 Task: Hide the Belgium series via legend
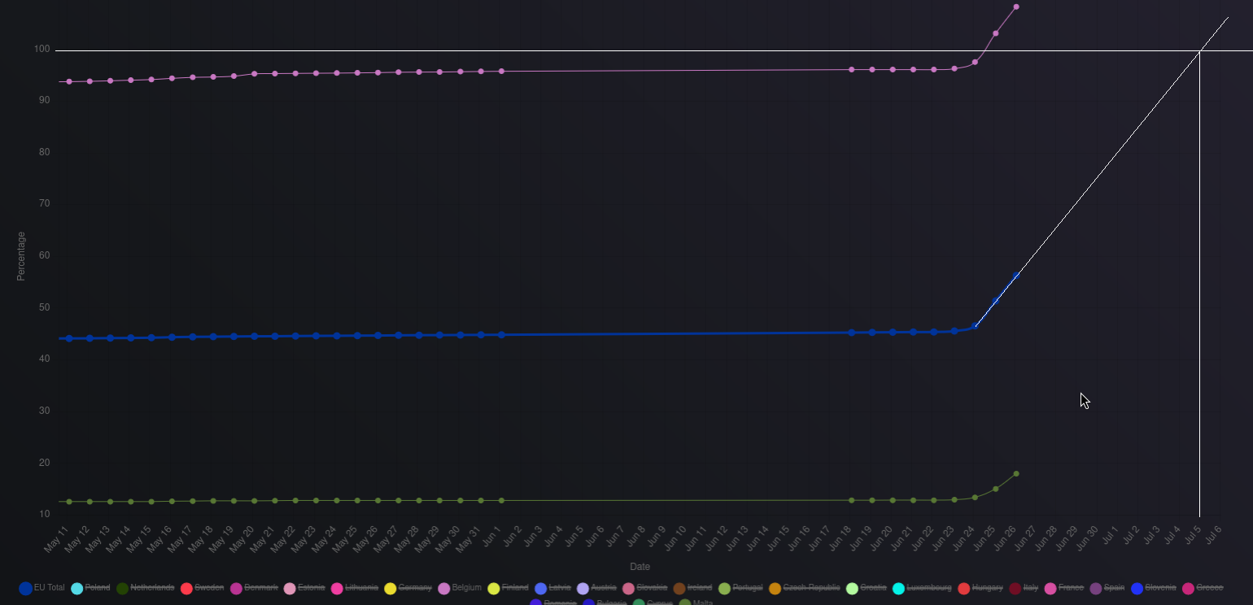click(460, 587)
